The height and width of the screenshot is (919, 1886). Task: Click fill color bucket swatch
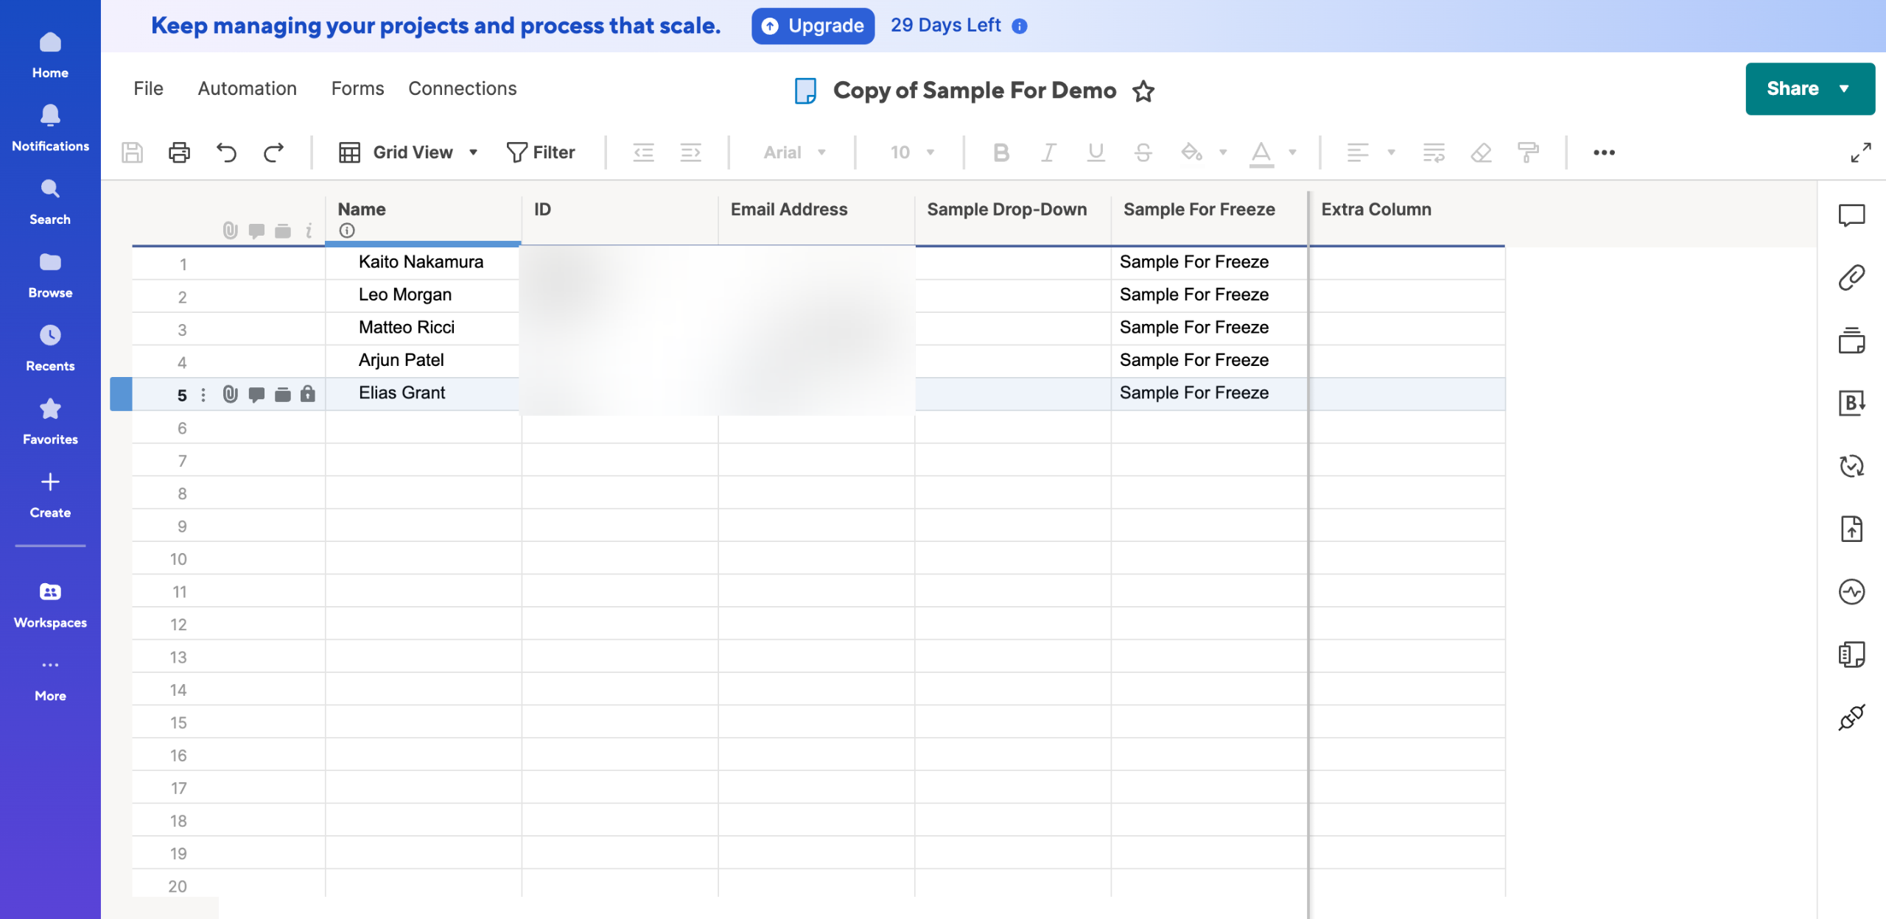pyautogui.click(x=1191, y=152)
